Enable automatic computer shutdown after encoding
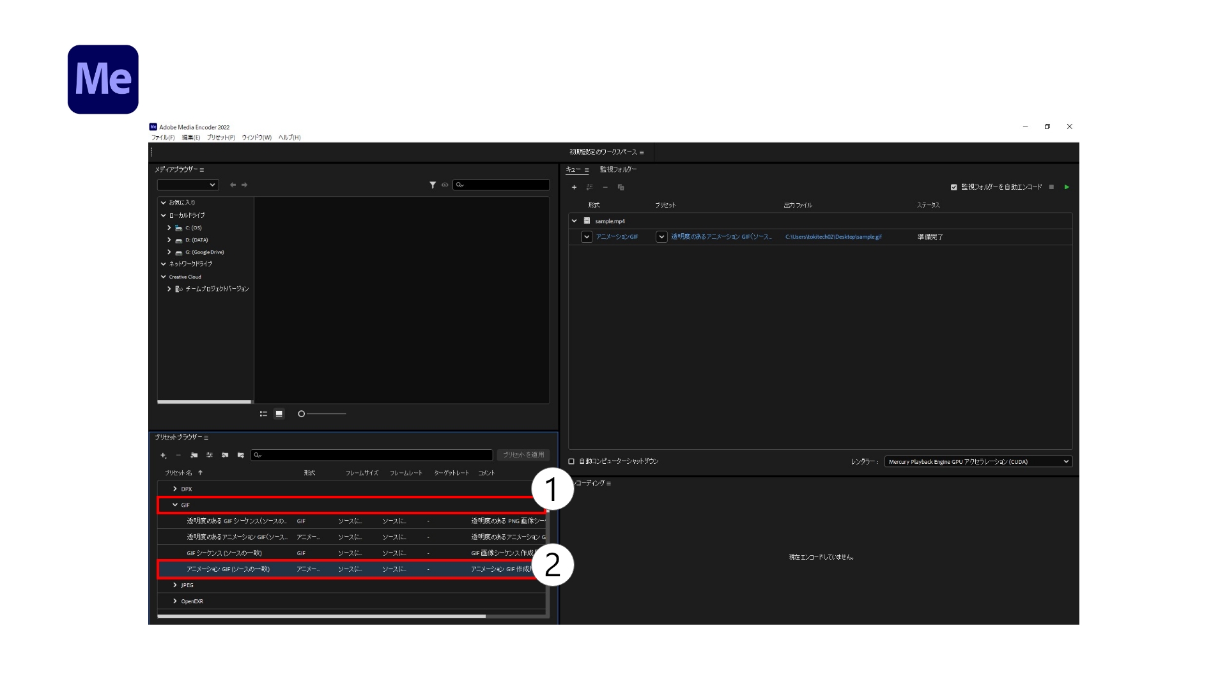The image size is (1227, 690). coord(571,461)
